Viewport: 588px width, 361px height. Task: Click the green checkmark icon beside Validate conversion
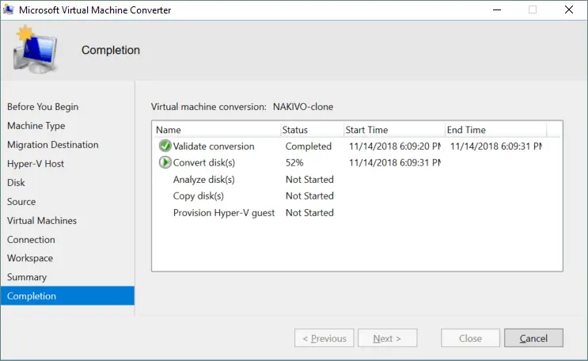(165, 146)
